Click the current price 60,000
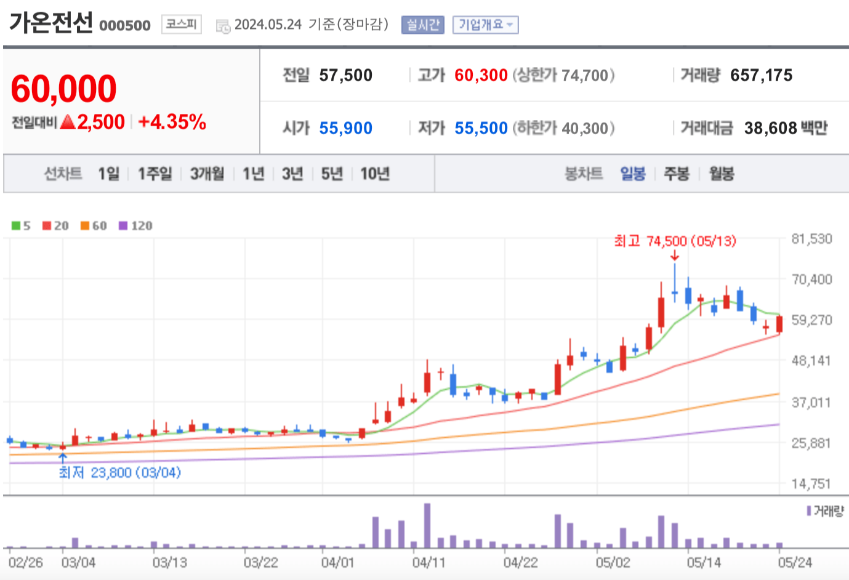 [x=63, y=89]
